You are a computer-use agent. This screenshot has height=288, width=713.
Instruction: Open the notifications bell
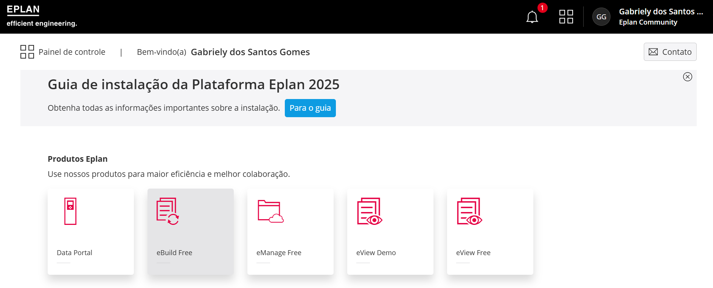click(532, 17)
